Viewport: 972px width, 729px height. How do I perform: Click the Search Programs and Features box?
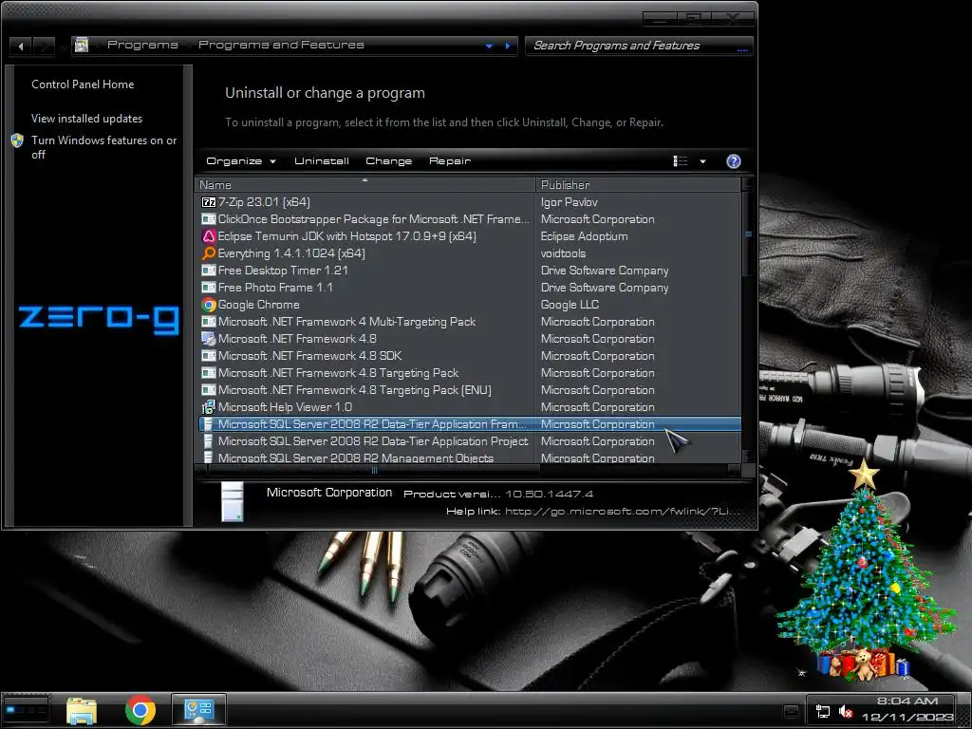[x=639, y=46]
